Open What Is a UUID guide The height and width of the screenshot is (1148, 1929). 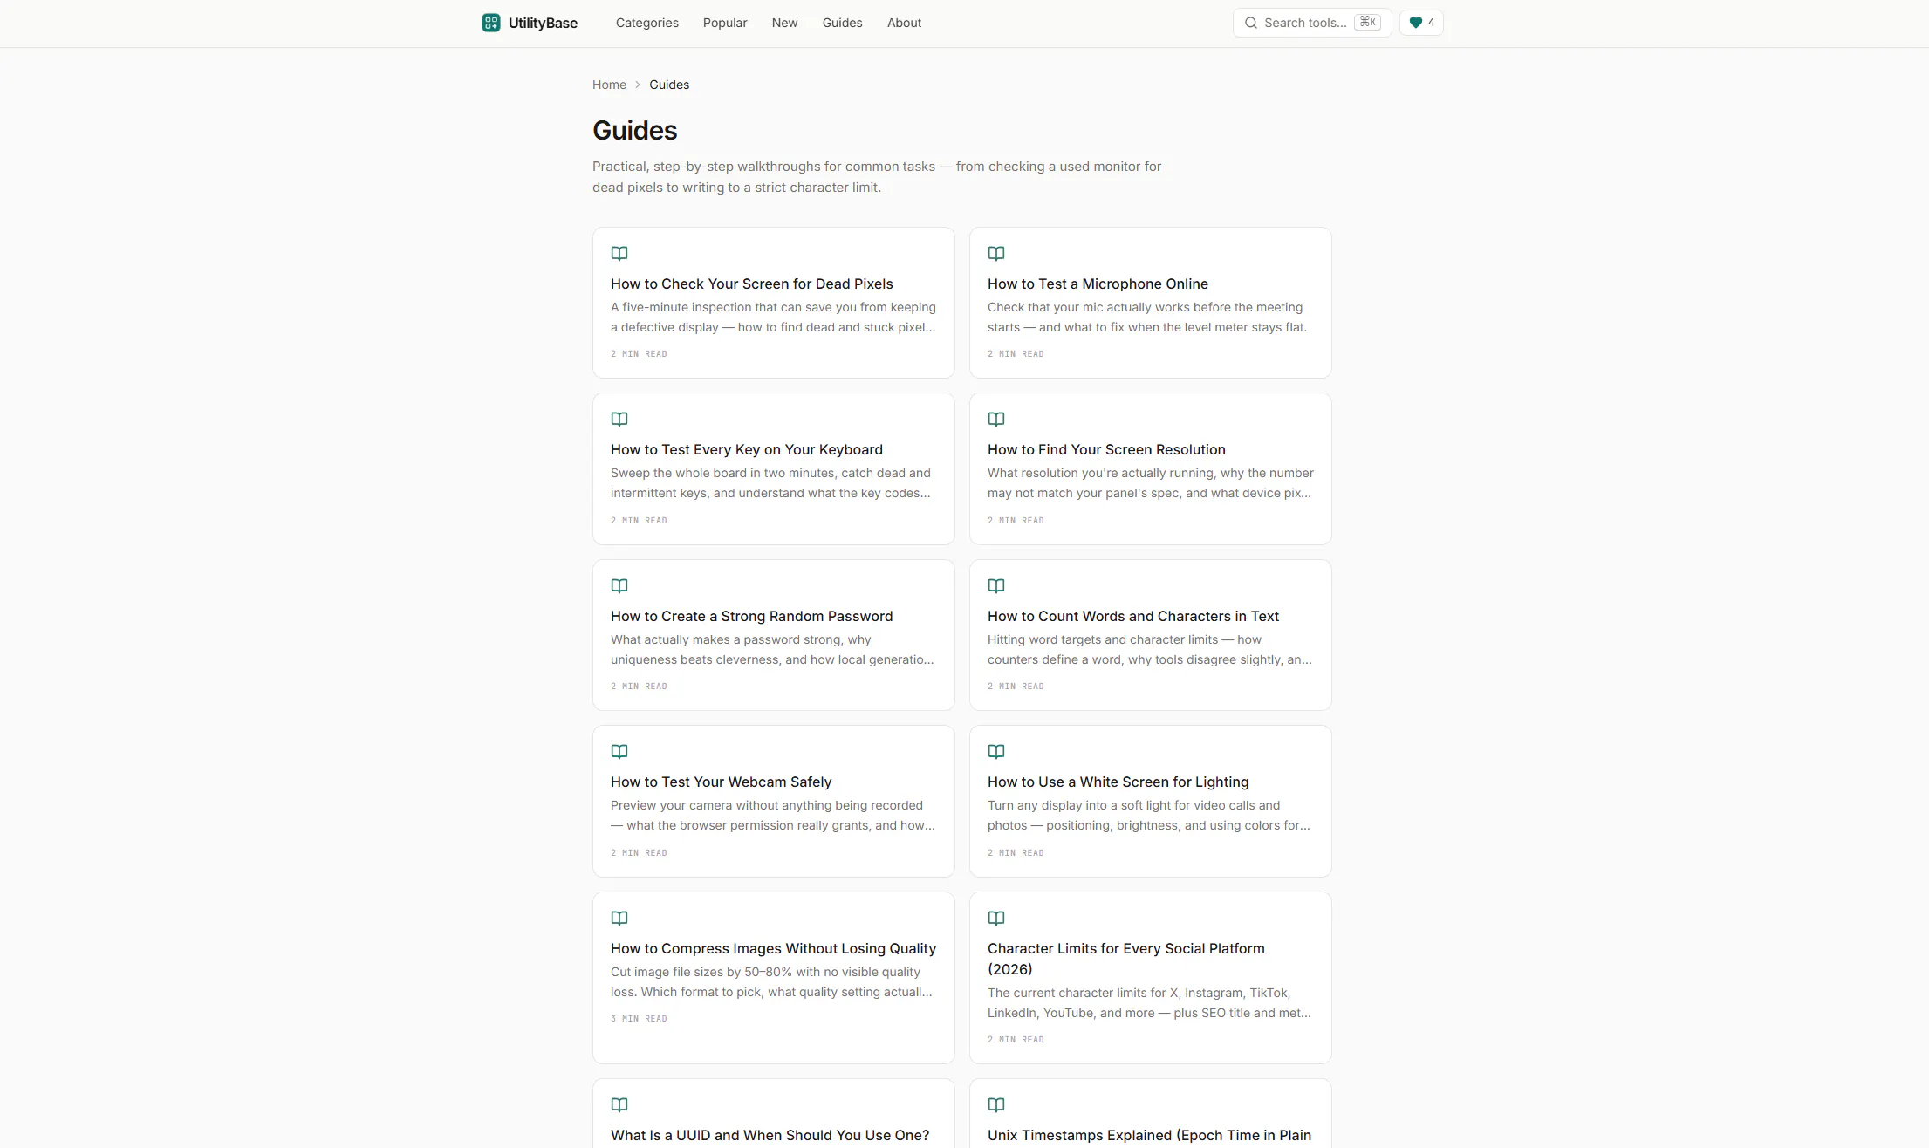(x=770, y=1135)
